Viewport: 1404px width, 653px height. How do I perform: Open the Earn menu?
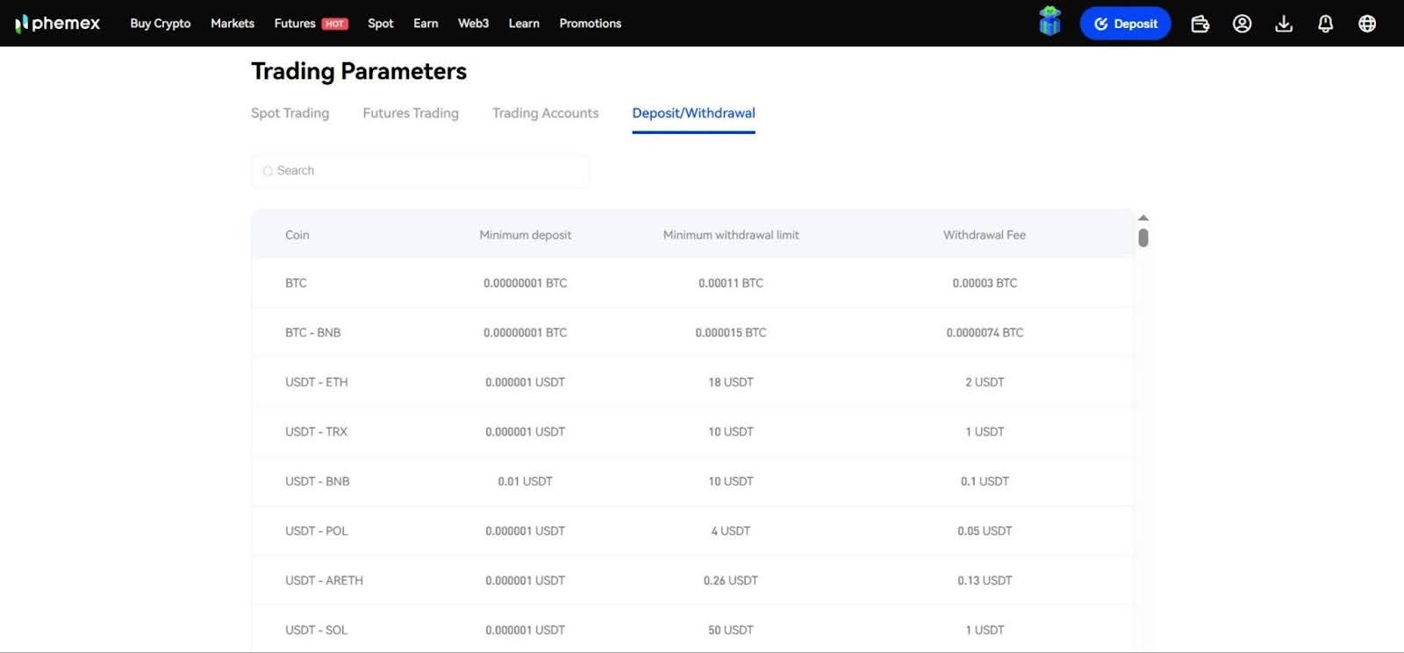tap(426, 24)
